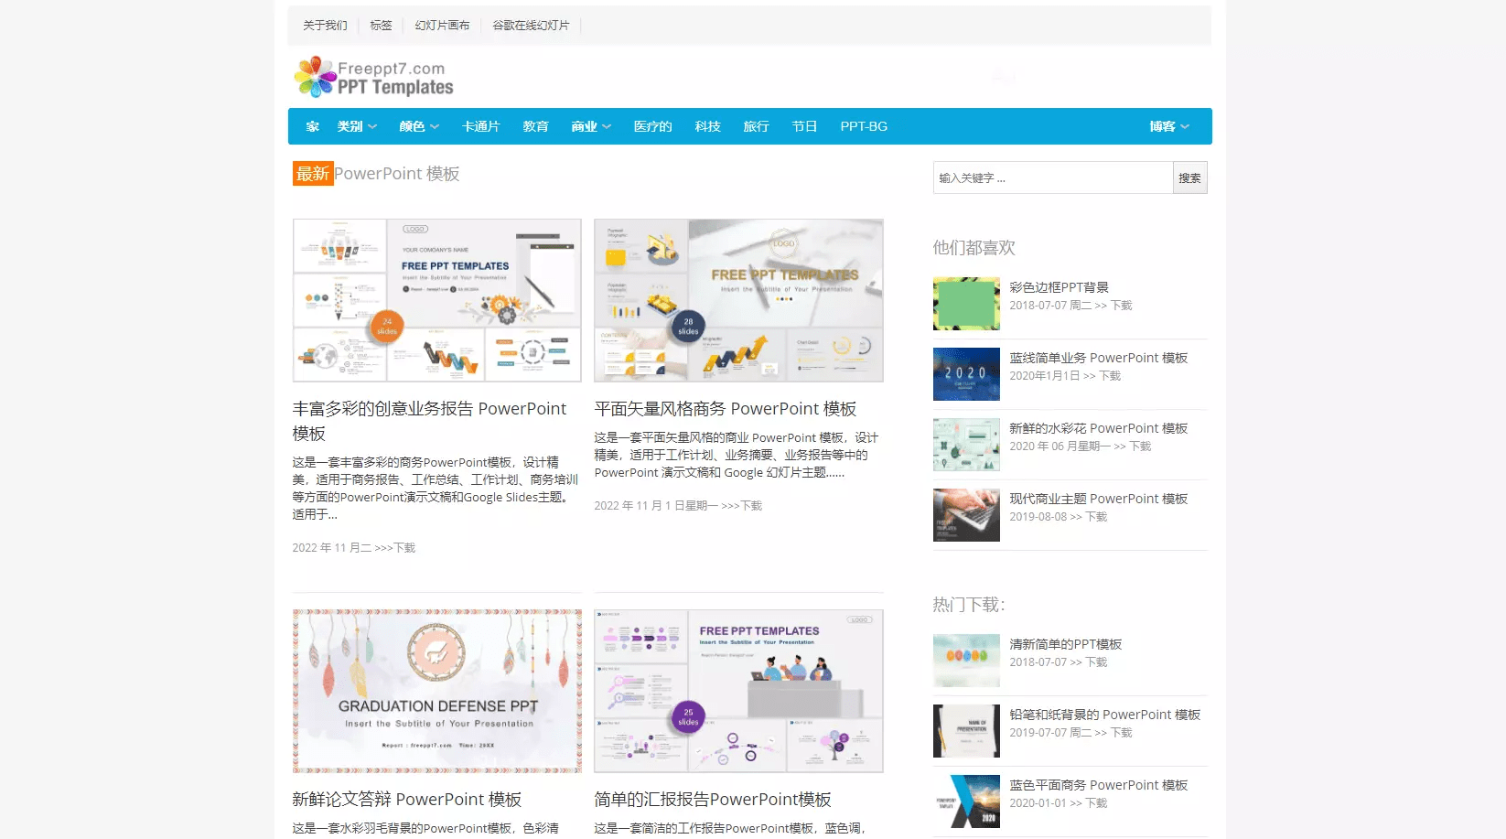1506x839 pixels.
Task: Focus the 输入关键字 search field
Action: coord(1053,177)
